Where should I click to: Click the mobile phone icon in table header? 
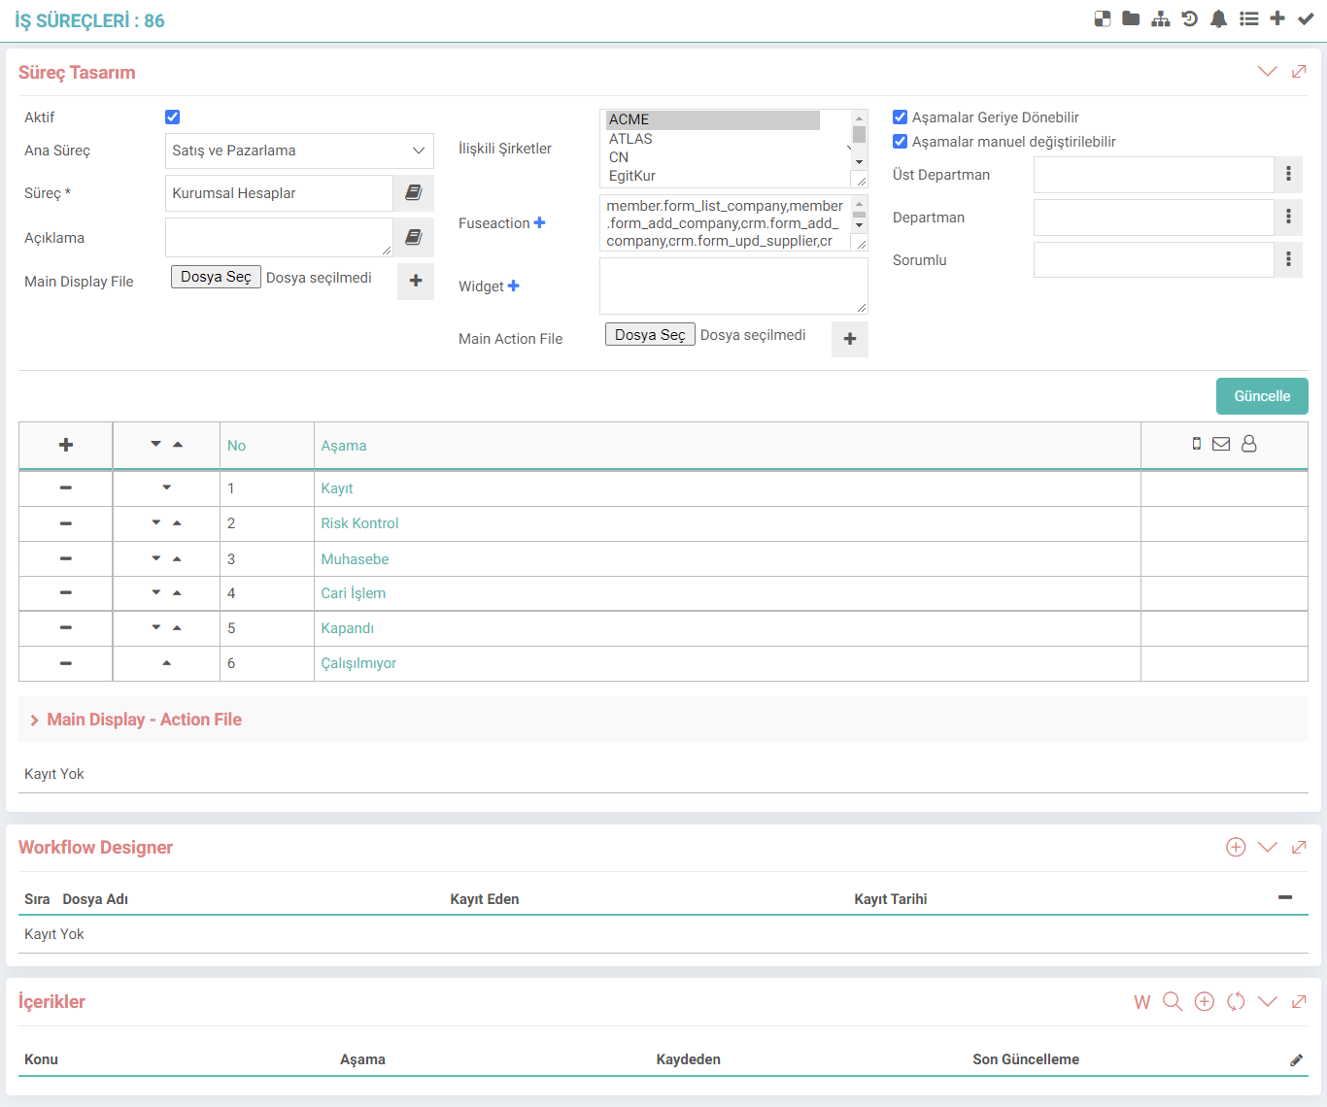(x=1197, y=444)
